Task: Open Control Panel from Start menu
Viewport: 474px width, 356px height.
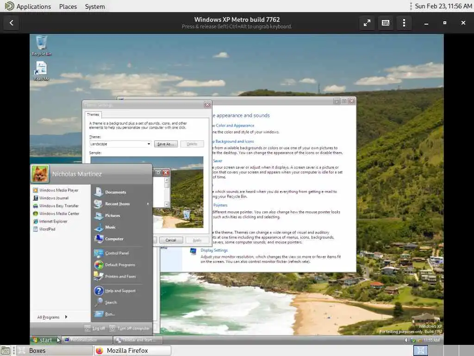Action: pos(112,253)
